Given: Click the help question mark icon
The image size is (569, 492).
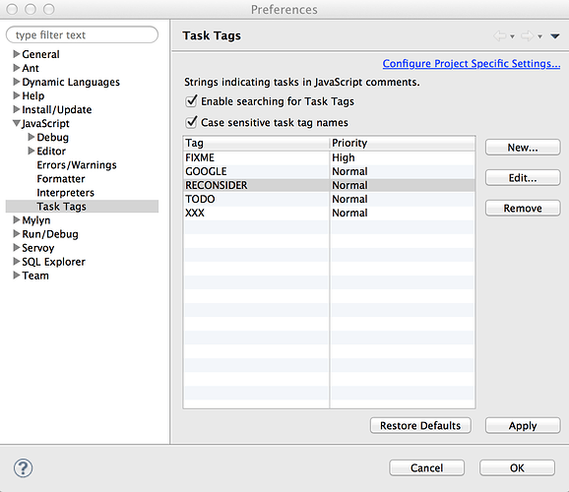Looking at the screenshot, I should 23,468.
